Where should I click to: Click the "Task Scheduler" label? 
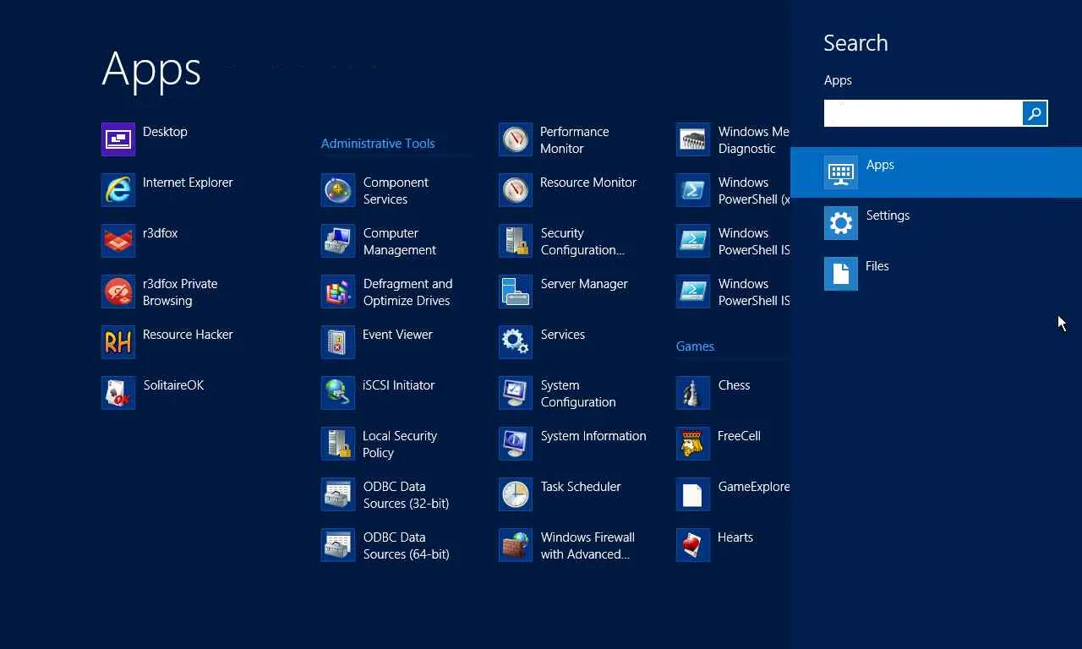click(x=581, y=487)
